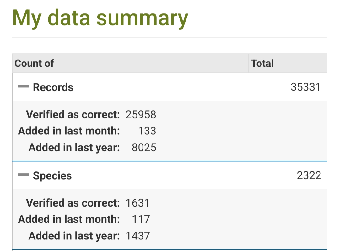Click Records 'Added in last month:' label
Viewport: 339px width, 251px height.
[69, 131]
